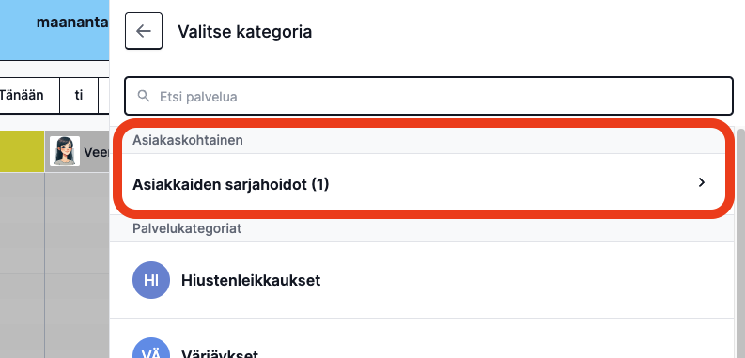Expand Asiakkaiden sarjahoidot via chevron arrow

pos(702,182)
